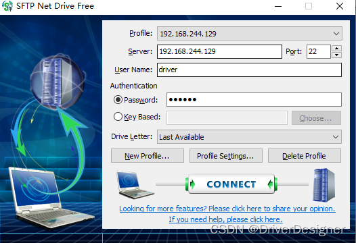Open the share your opinion link
356x243 pixels.
(227, 209)
